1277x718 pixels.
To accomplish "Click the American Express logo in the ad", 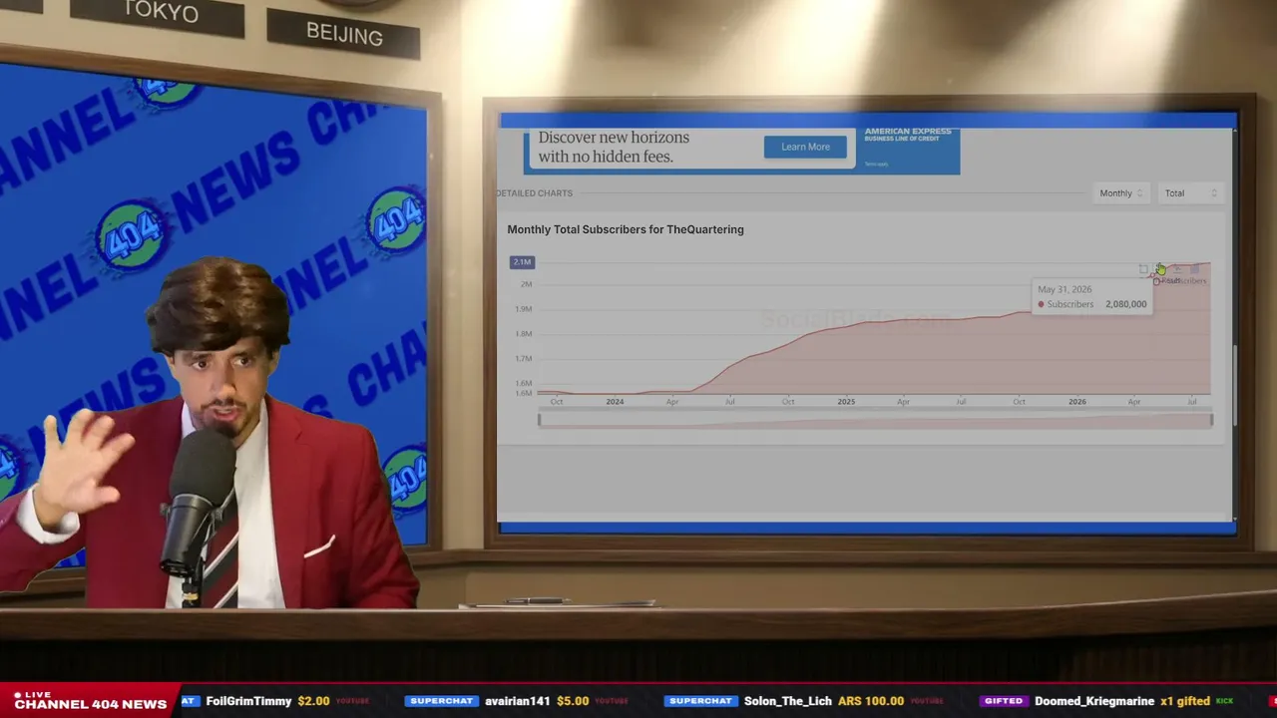I will [x=908, y=134].
